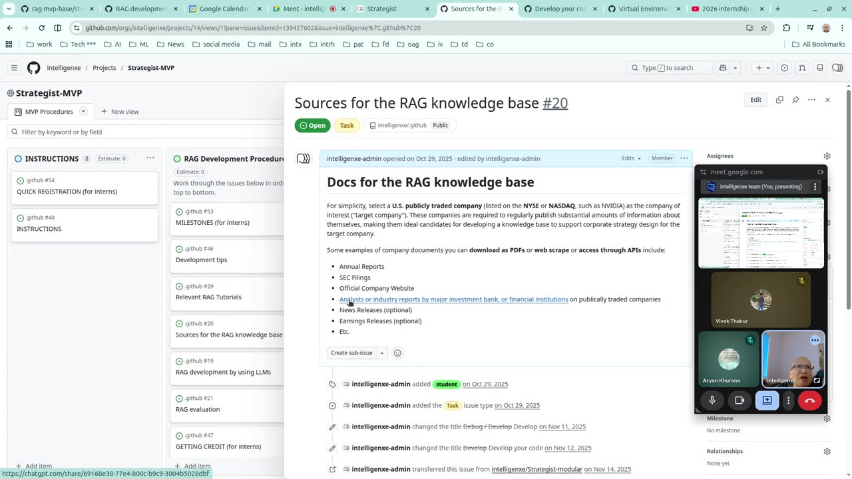The width and height of the screenshot is (852, 479).
Task: Click the Task issue type label
Action: 347,125
